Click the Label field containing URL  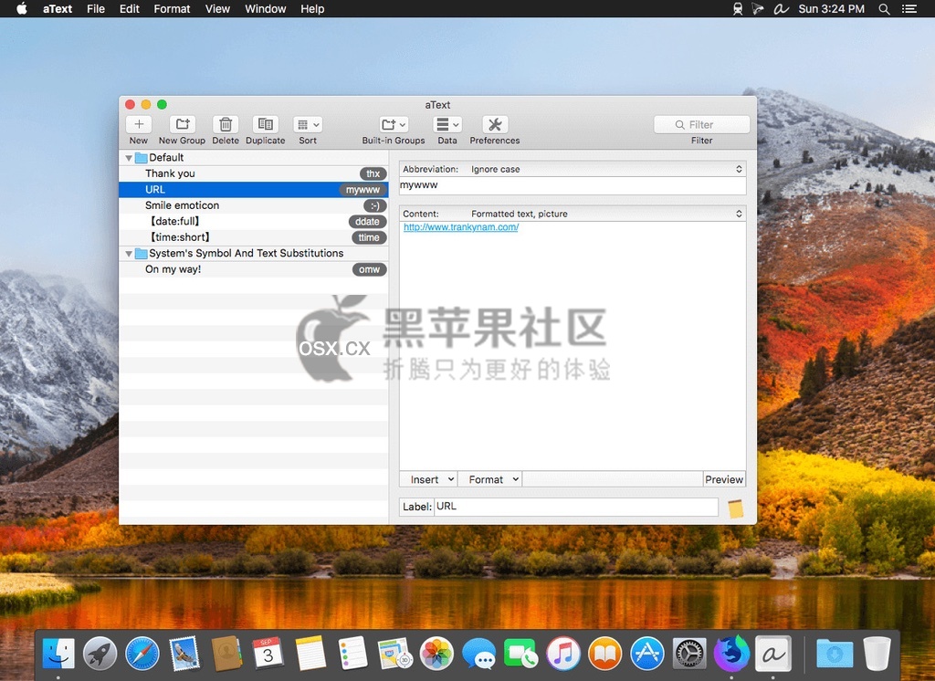(576, 507)
